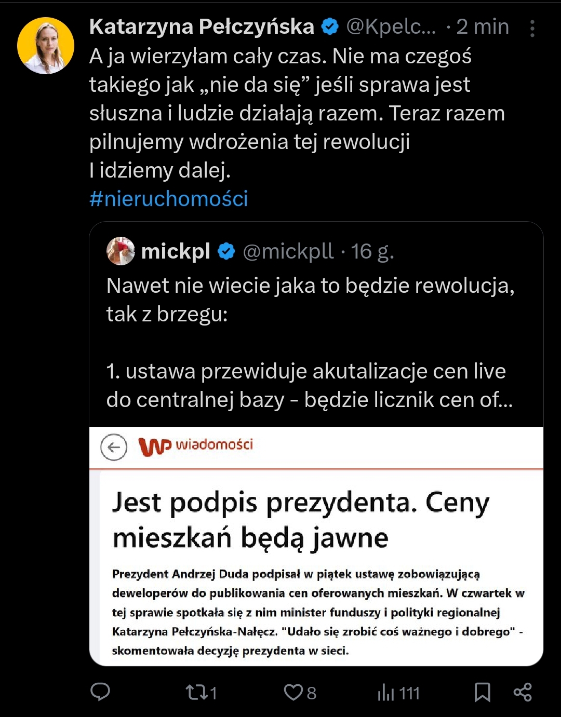Click mickpl's verified checkmark badge

[226, 252]
